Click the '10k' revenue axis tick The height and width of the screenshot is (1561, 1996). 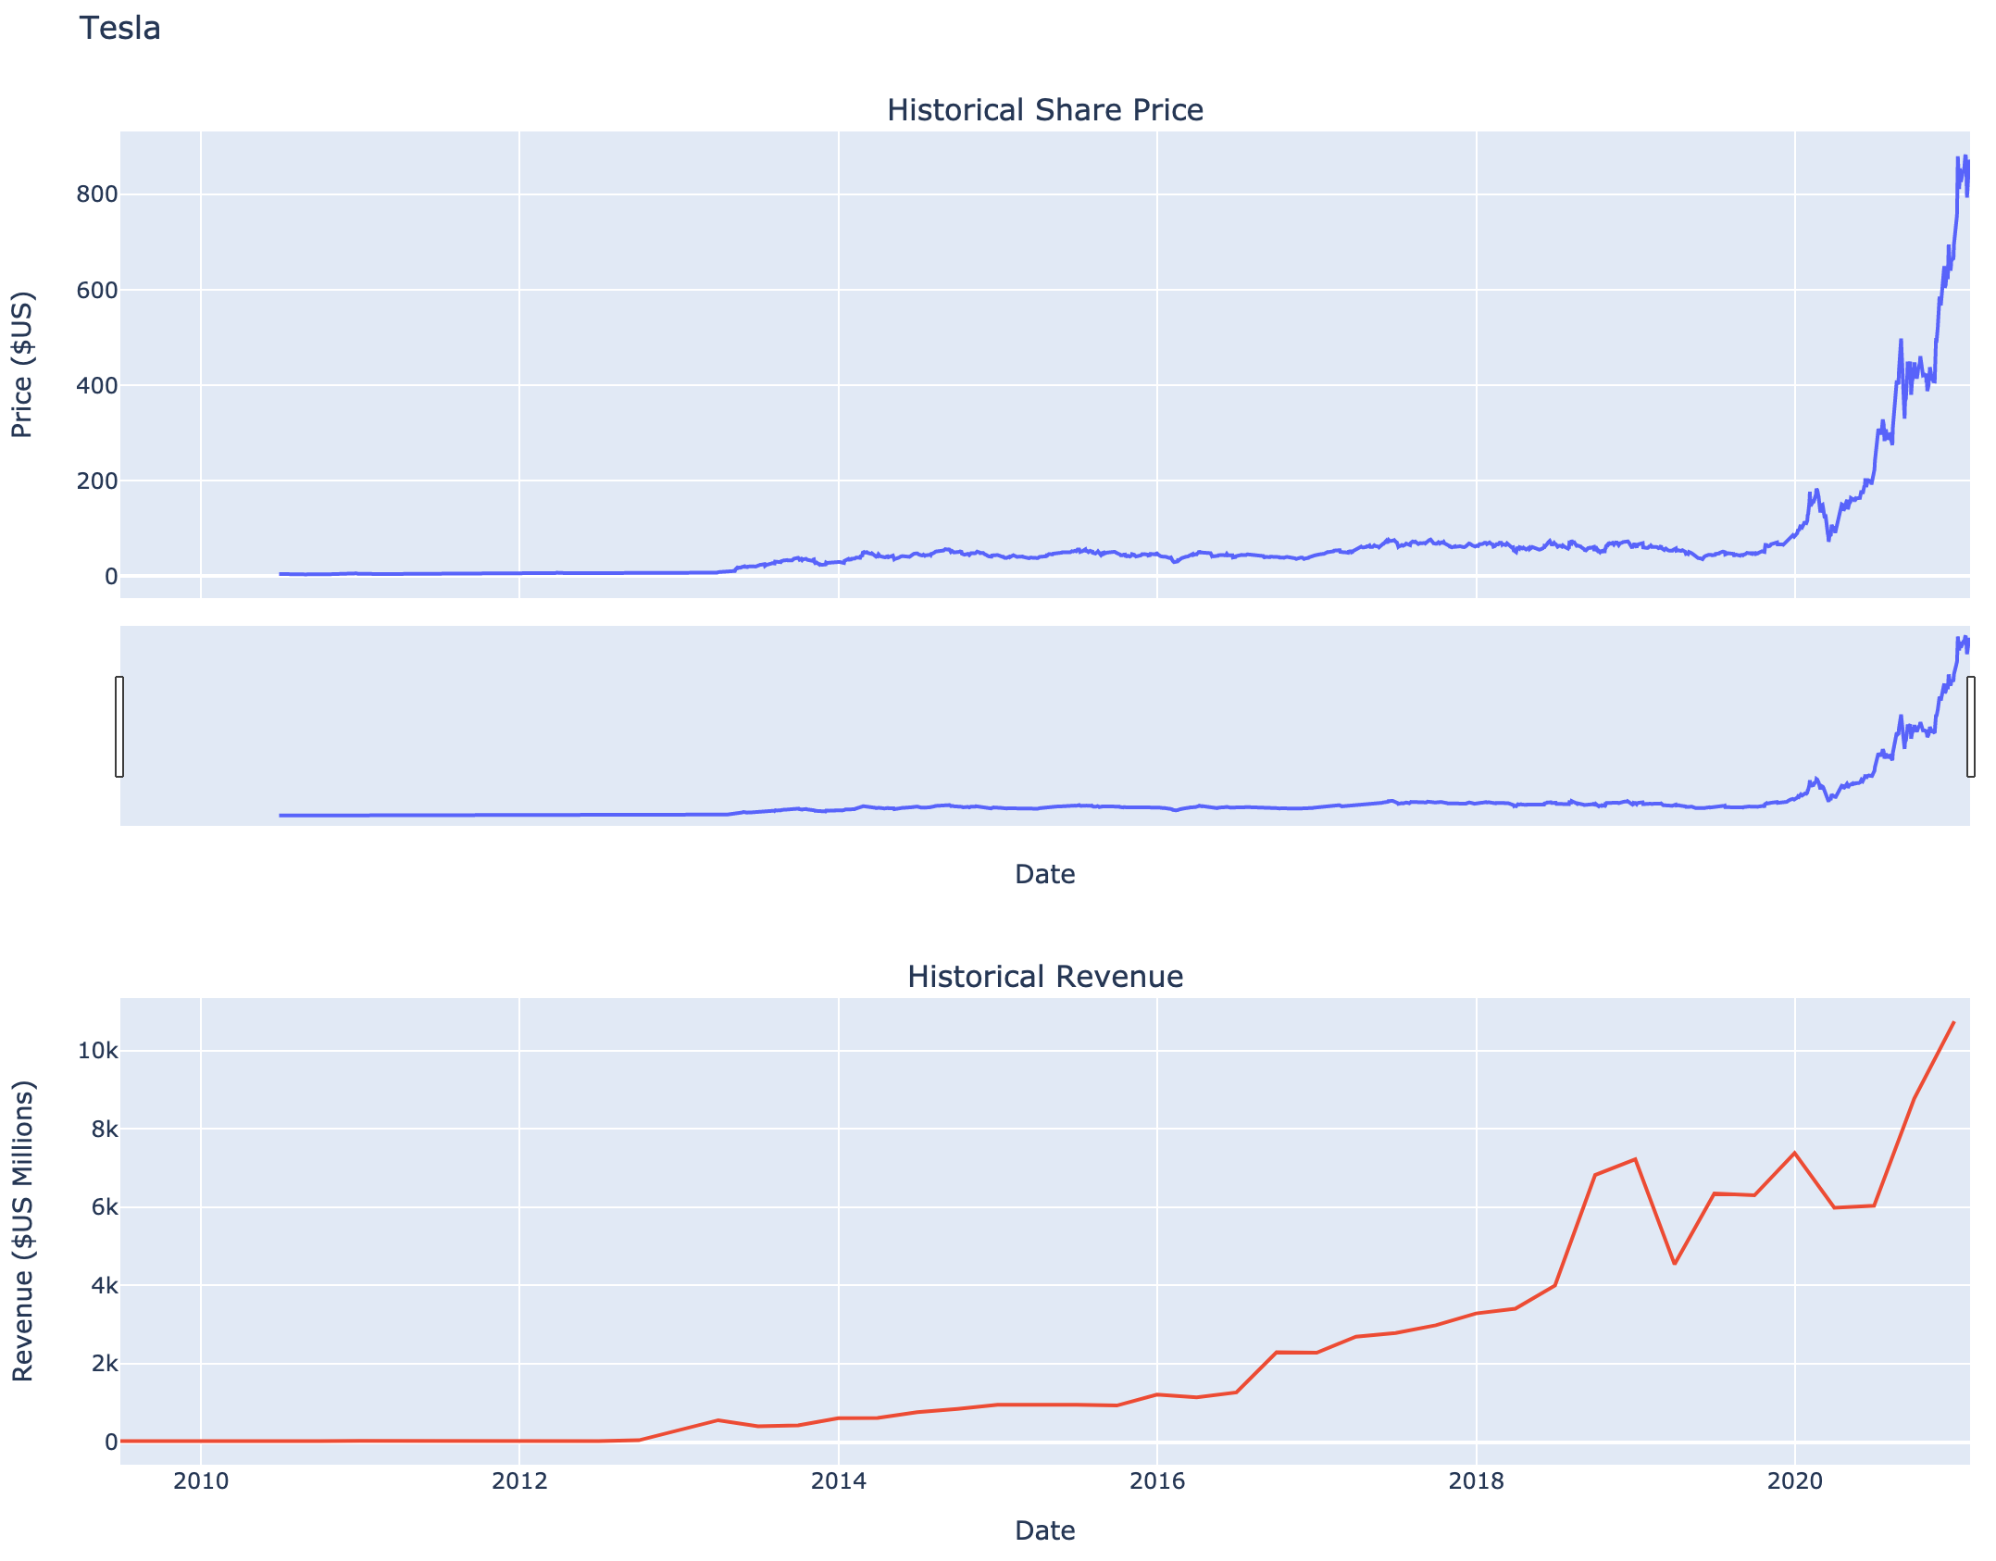click(98, 1051)
